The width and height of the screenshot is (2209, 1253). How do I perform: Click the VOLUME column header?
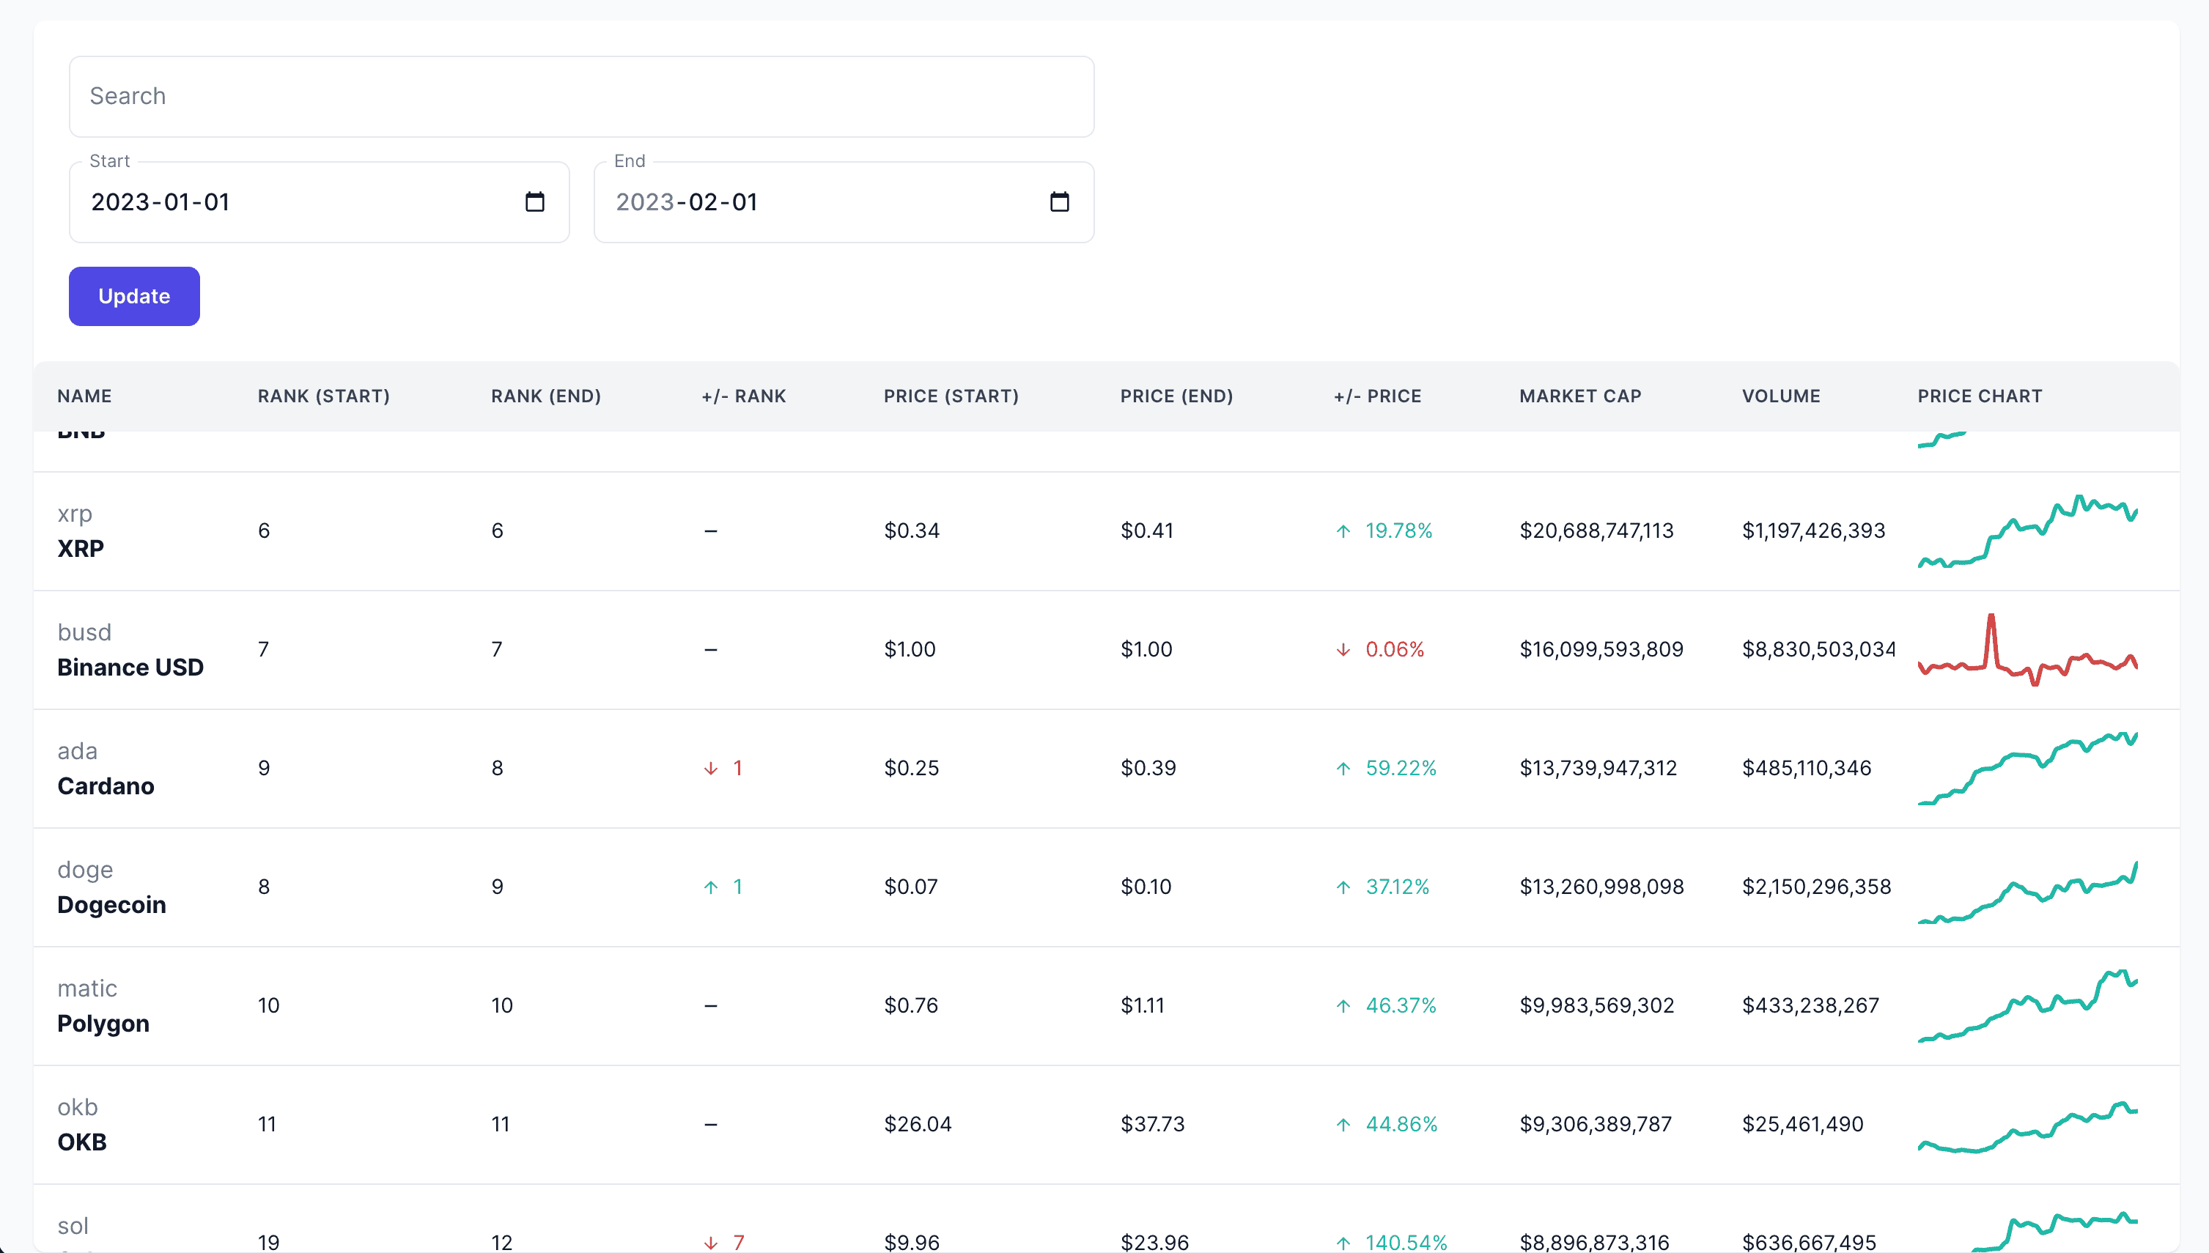(1780, 396)
